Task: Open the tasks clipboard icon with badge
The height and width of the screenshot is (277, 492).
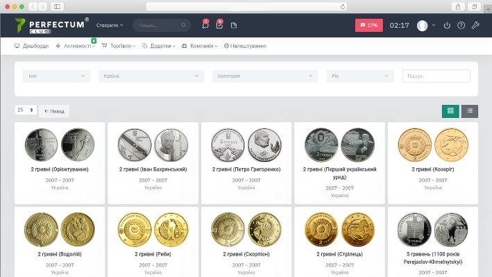Action: coord(220,25)
